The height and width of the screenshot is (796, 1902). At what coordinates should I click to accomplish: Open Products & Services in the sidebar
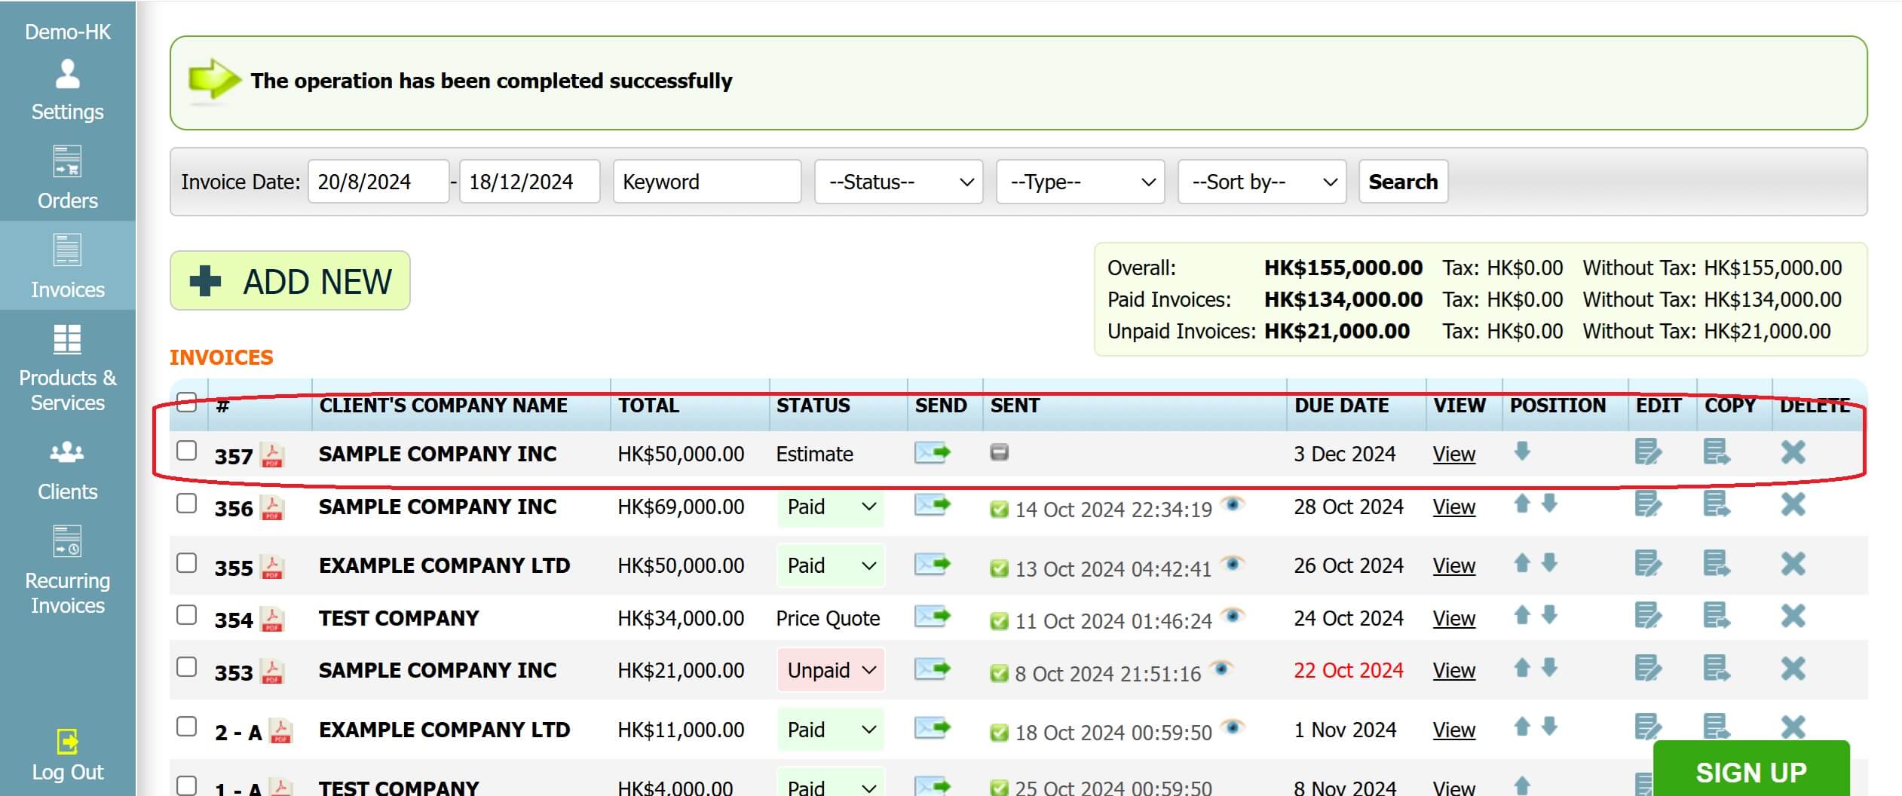(68, 368)
